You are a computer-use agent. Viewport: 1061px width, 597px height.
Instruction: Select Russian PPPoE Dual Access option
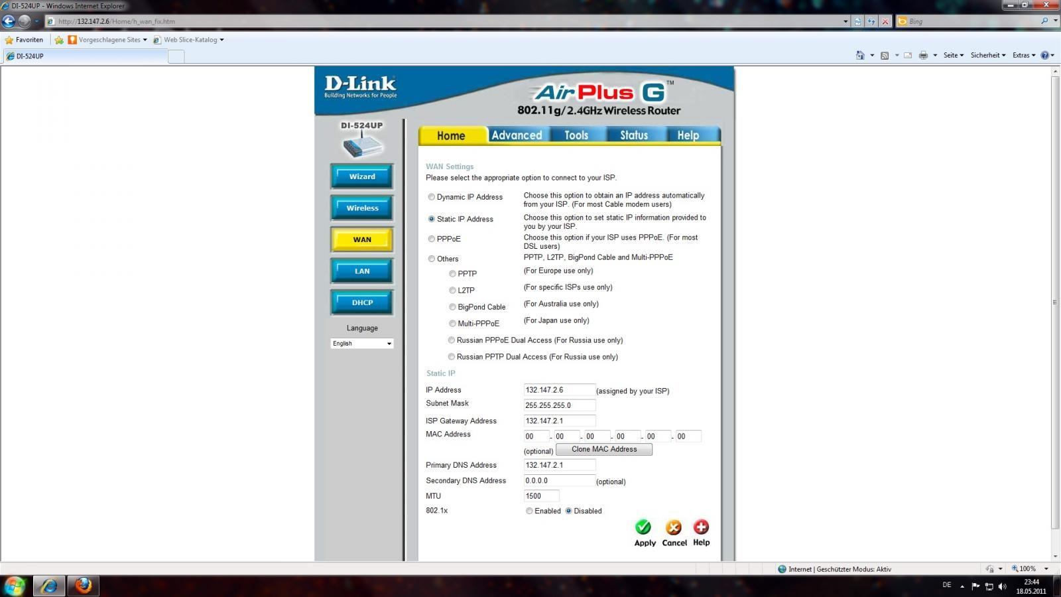pos(452,340)
